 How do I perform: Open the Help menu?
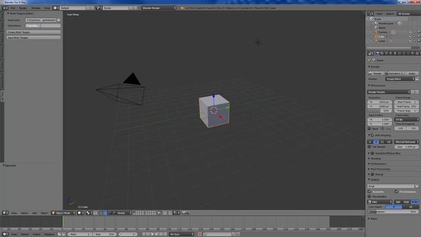point(47,8)
